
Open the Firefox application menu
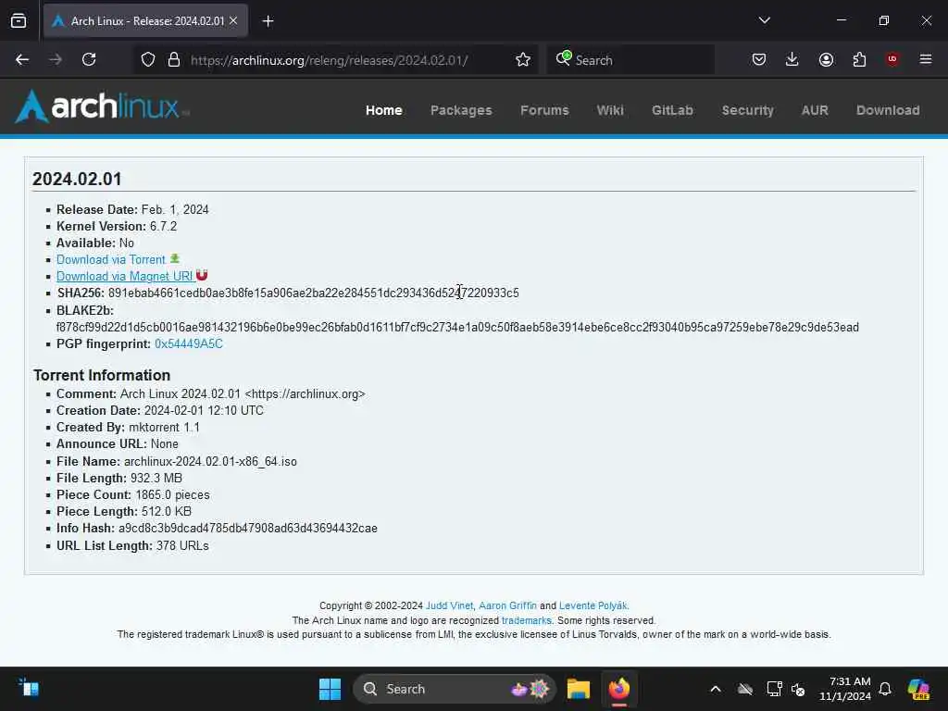[x=926, y=59]
